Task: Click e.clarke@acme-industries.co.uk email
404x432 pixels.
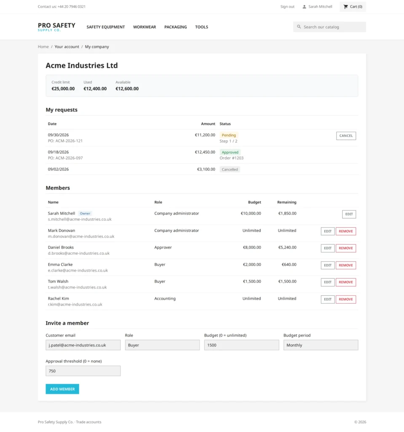Action: pos(78,270)
